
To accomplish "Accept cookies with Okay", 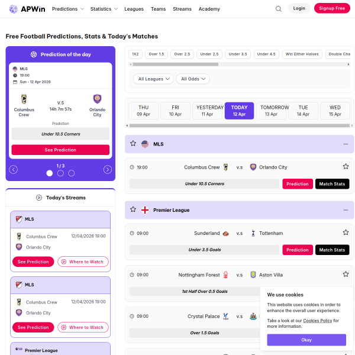I will 306,340.
